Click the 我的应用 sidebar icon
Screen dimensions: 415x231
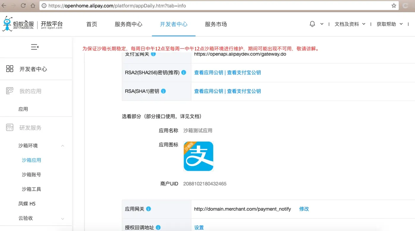click(x=10, y=91)
